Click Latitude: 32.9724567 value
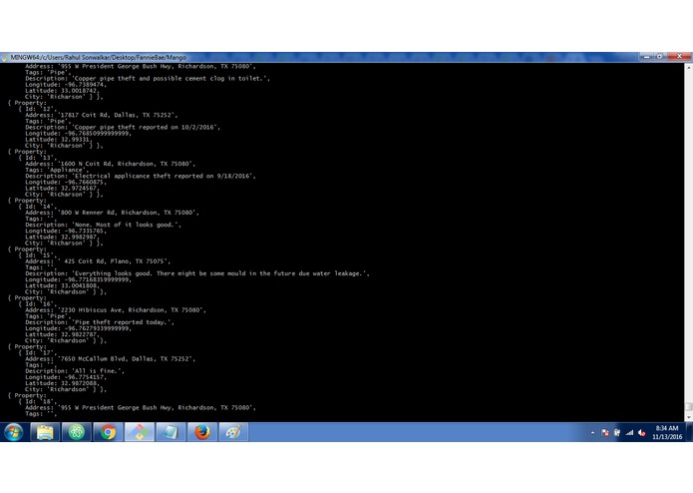693x493 pixels. [x=62, y=189]
